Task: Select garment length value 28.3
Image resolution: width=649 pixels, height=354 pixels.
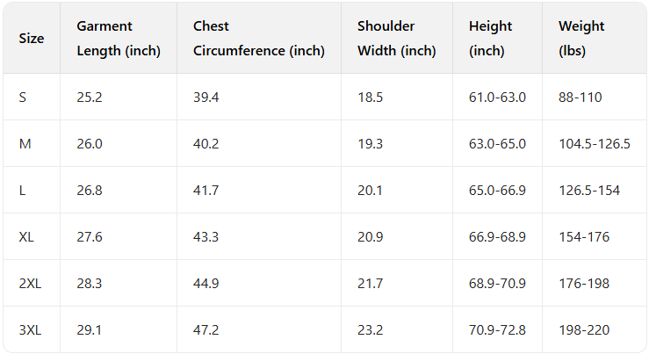Action: coord(90,283)
